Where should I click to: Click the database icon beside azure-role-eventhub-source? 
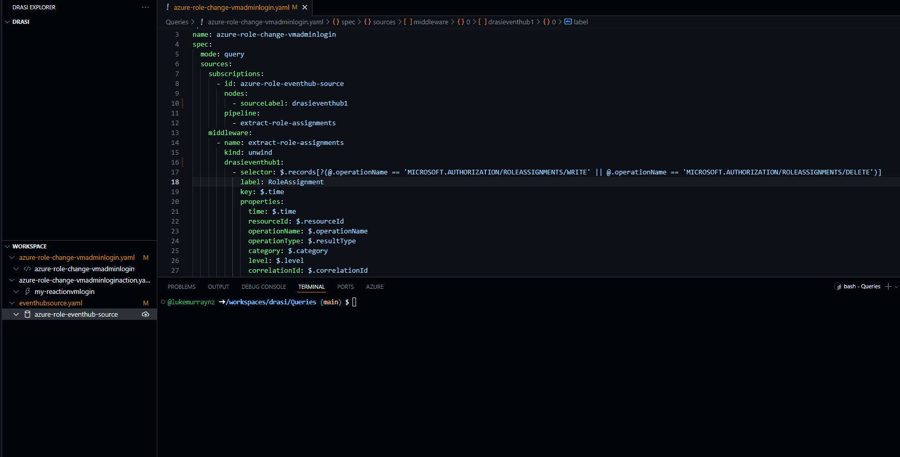(x=27, y=314)
